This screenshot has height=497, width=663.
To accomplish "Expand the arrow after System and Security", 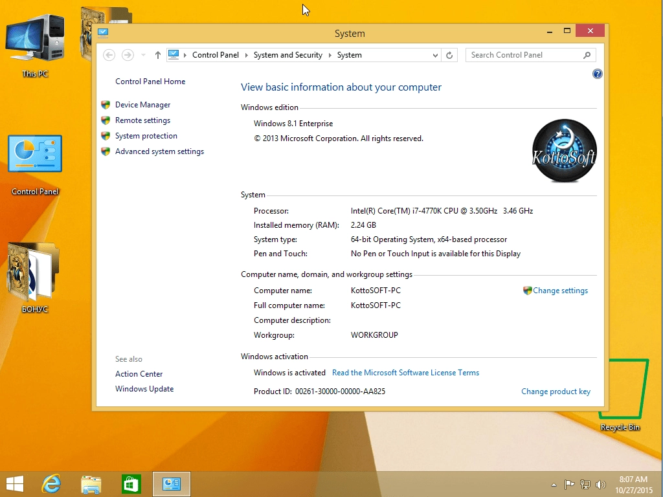I will pyautogui.click(x=330, y=55).
